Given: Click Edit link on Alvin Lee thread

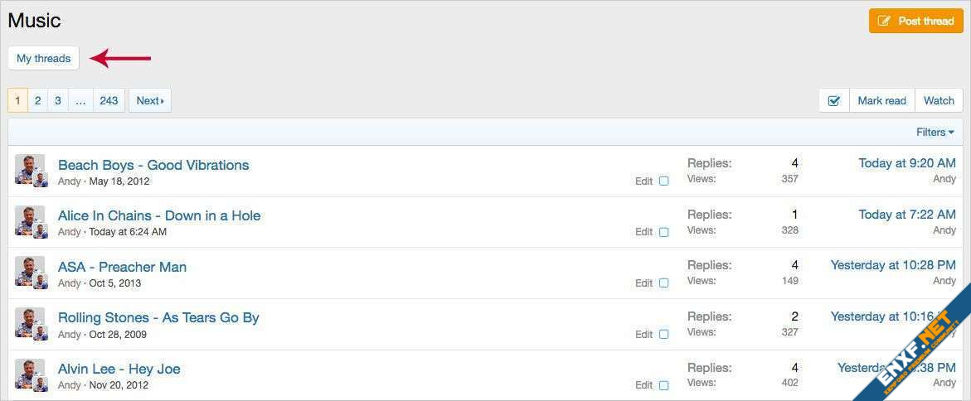Looking at the screenshot, I should pos(644,385).
